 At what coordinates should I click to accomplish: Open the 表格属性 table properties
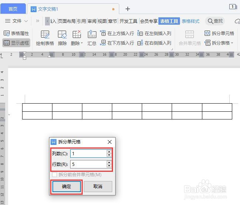[x=16, y=33]
